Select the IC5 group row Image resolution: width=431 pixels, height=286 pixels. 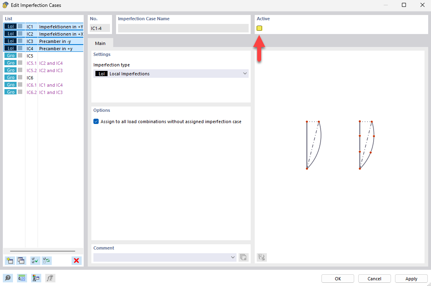tap(43, 55)
